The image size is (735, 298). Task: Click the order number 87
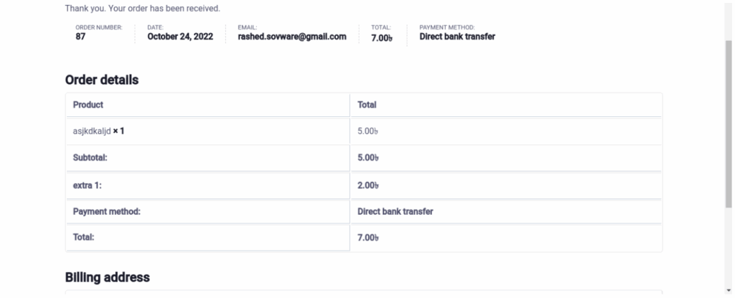(80, 37)
